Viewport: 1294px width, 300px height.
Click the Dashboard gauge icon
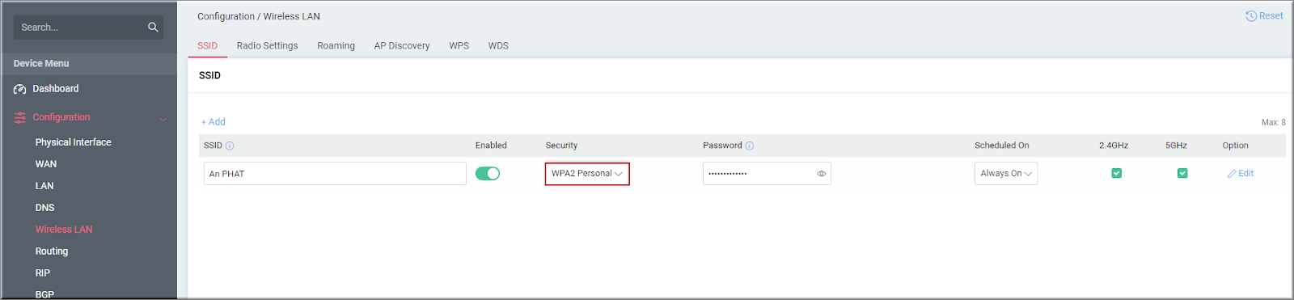tap(20, 89)
